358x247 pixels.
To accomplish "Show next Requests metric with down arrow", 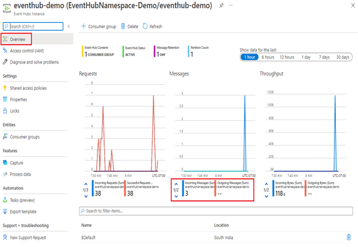I will point(86,196).
